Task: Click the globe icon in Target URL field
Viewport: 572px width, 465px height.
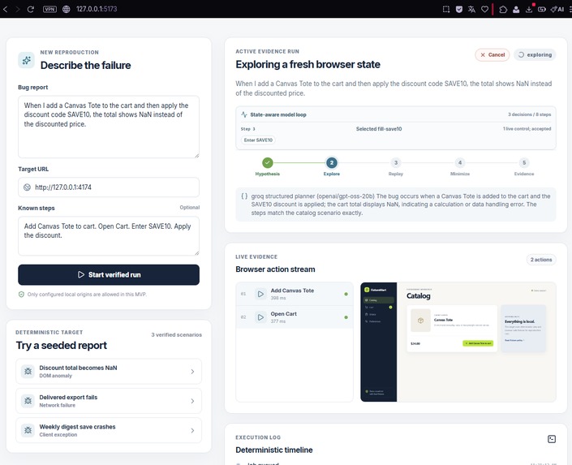Action: click(27, 187)
